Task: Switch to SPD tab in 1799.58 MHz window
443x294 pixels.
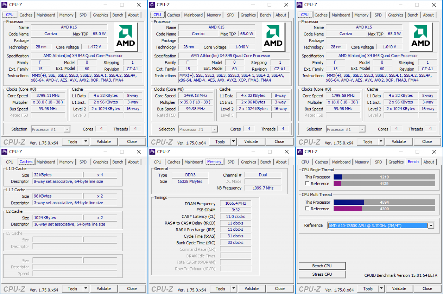Action: coord(378,15)
